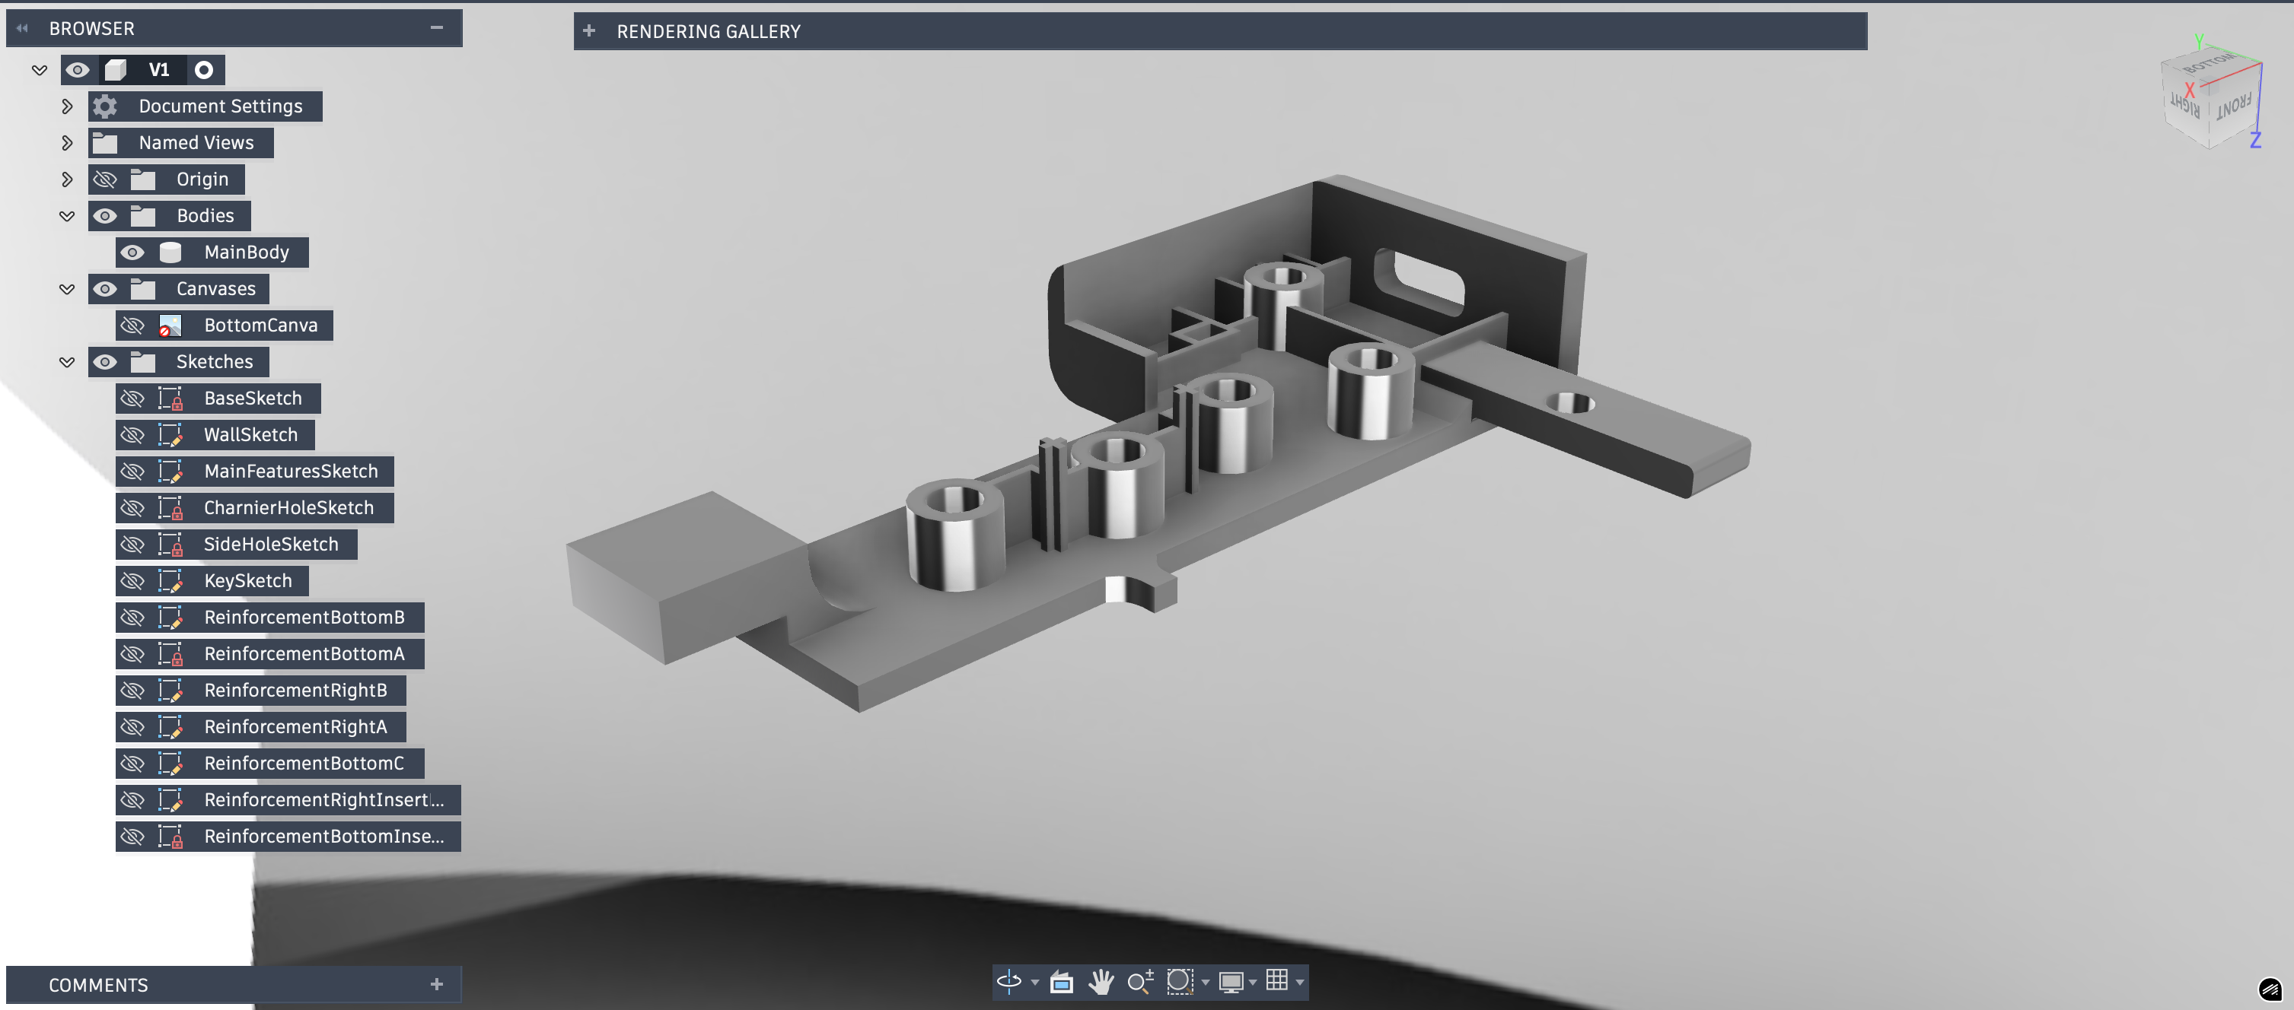Show the BottomCanva canvas via eye icon

[x=132, y=326]
